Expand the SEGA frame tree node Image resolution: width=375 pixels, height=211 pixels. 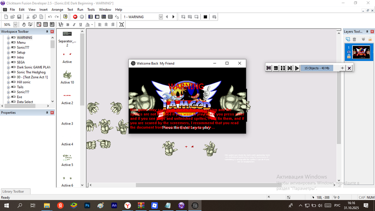pos(8,63)
